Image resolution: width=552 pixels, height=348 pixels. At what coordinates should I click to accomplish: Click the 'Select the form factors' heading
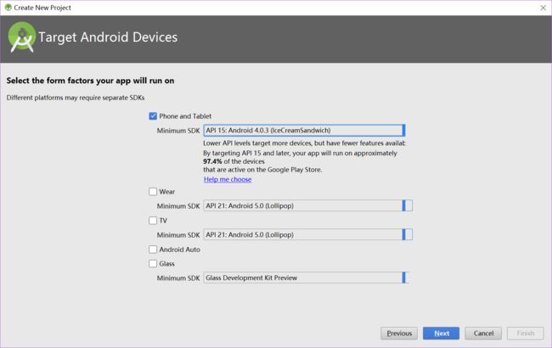tap(90, 81)
